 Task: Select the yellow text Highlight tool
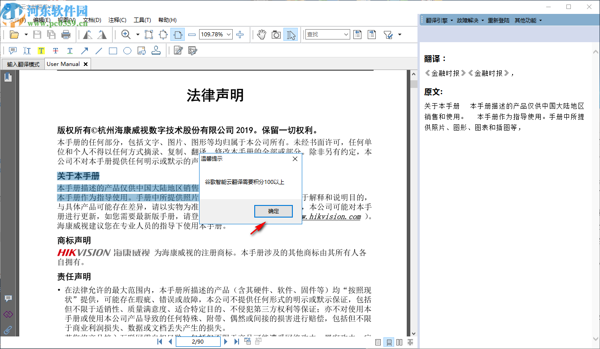coord(41,51)
